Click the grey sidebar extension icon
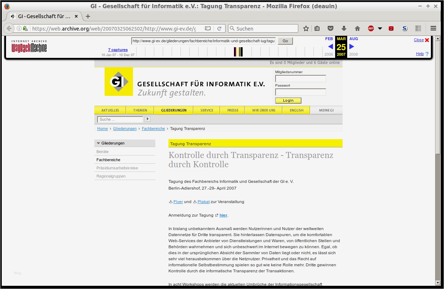The width and height of the screenshot is (444, 289). [418, 28]
